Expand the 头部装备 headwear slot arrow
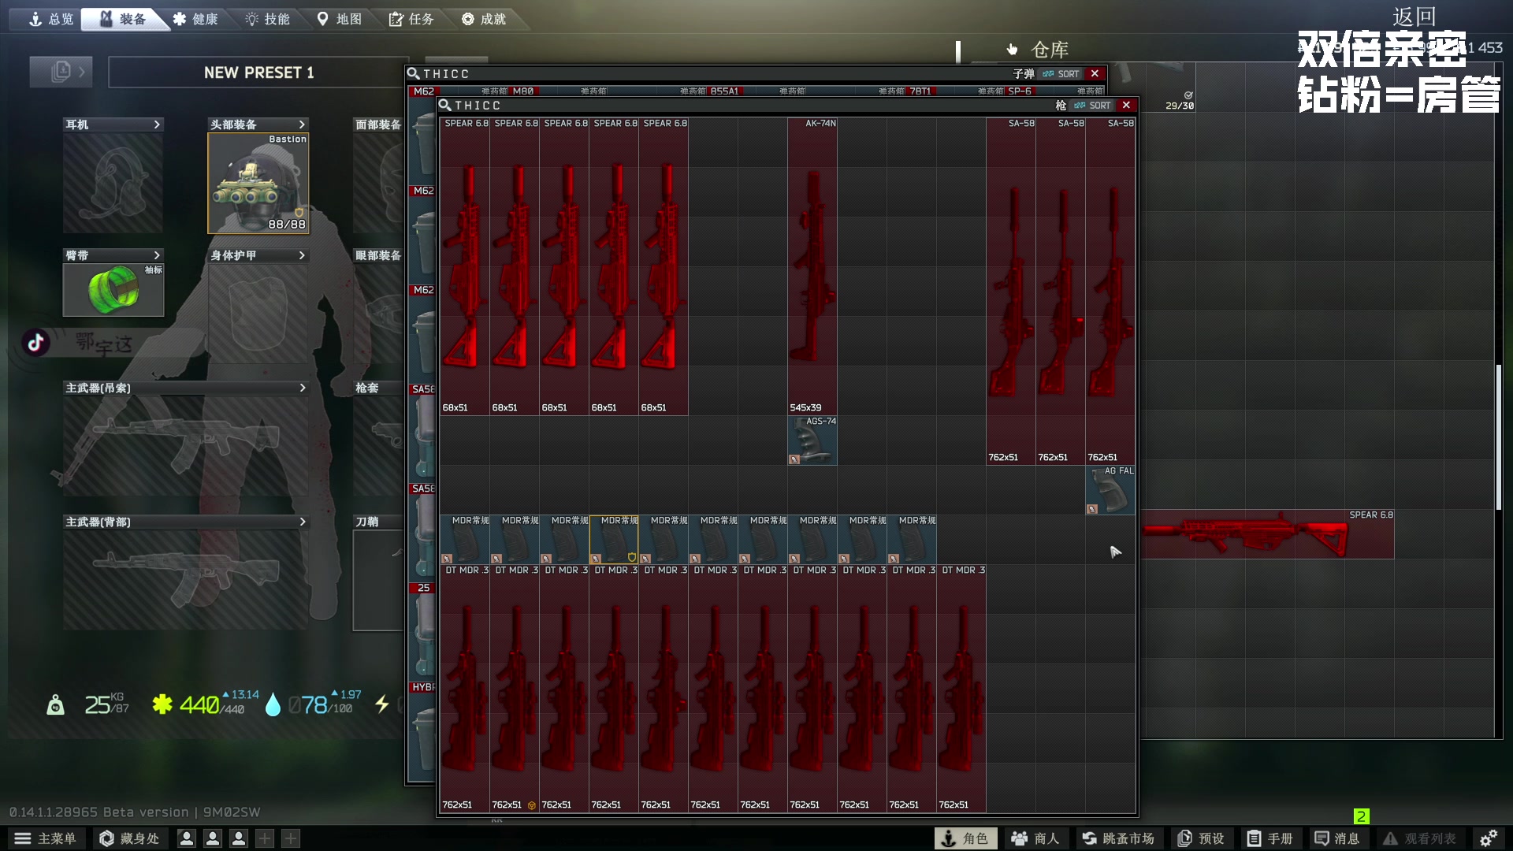The width and height of the screenshot is (1513, 851). click(x=302, y=124)
